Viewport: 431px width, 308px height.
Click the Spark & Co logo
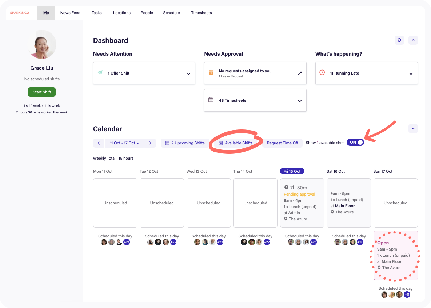click(x=20, y=13)
